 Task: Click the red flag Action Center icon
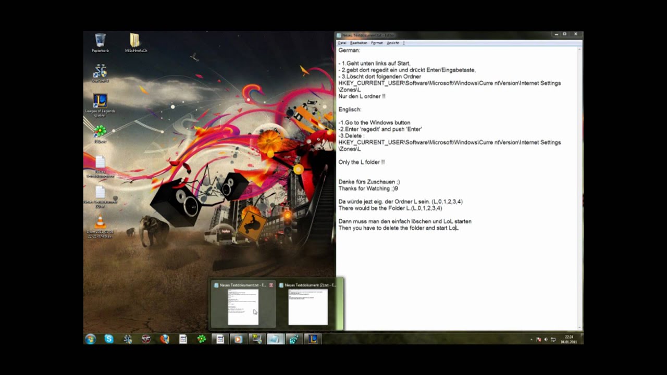tap(538, 340)
